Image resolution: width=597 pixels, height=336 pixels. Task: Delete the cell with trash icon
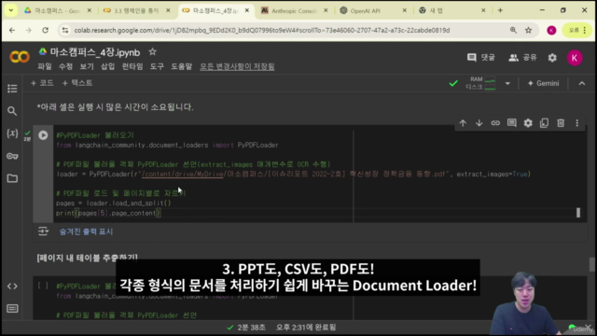click(x=561, y=123)
